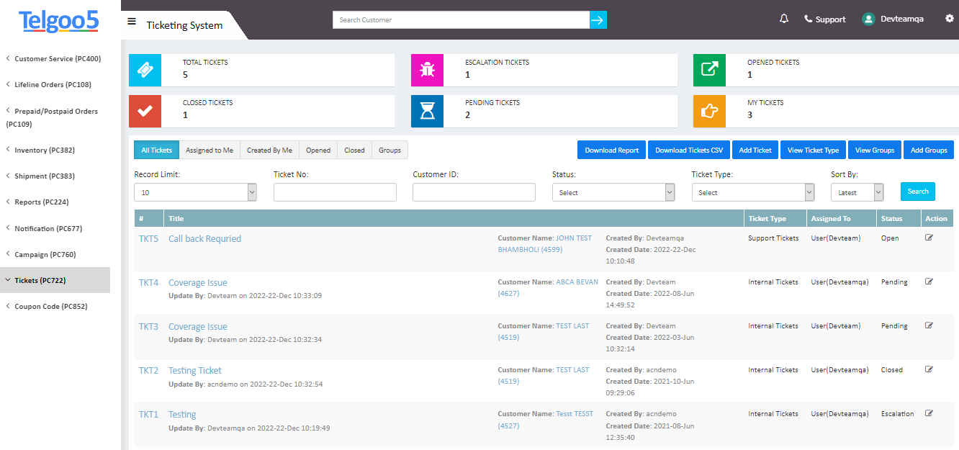The height and width of the screenshot is (450, 959).
Task: Open the Closed tickets tab
Action: 354,150
